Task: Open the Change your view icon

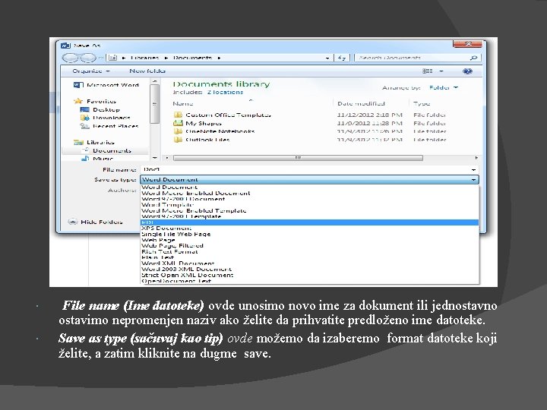Action: [427, 71]
